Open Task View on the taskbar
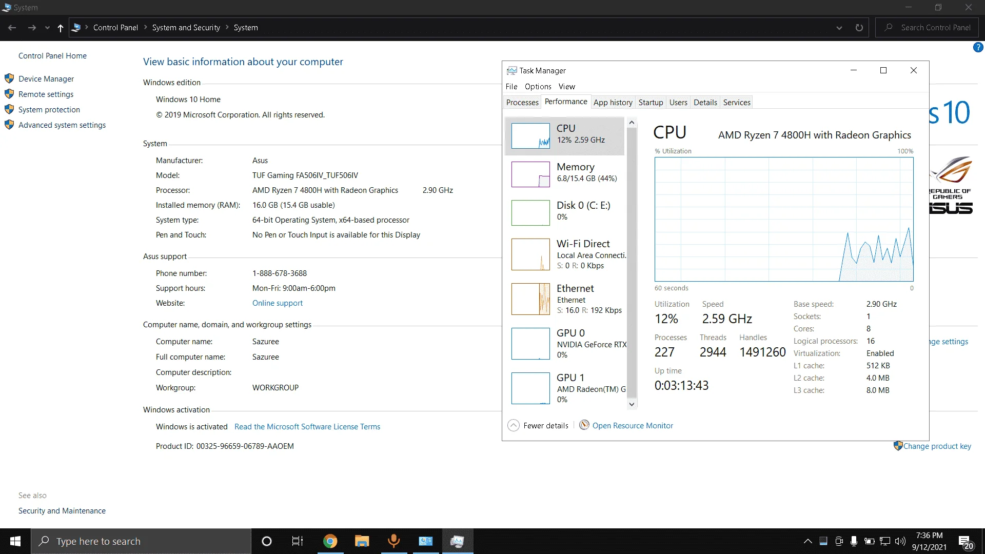Screen dimensions: 985x554 pyautogui.click(x=298, y=541)
